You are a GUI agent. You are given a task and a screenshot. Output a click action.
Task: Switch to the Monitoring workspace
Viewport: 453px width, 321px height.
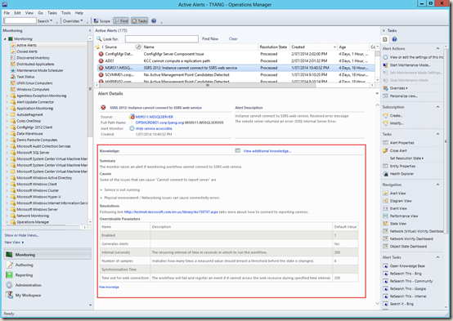point(47,255)
